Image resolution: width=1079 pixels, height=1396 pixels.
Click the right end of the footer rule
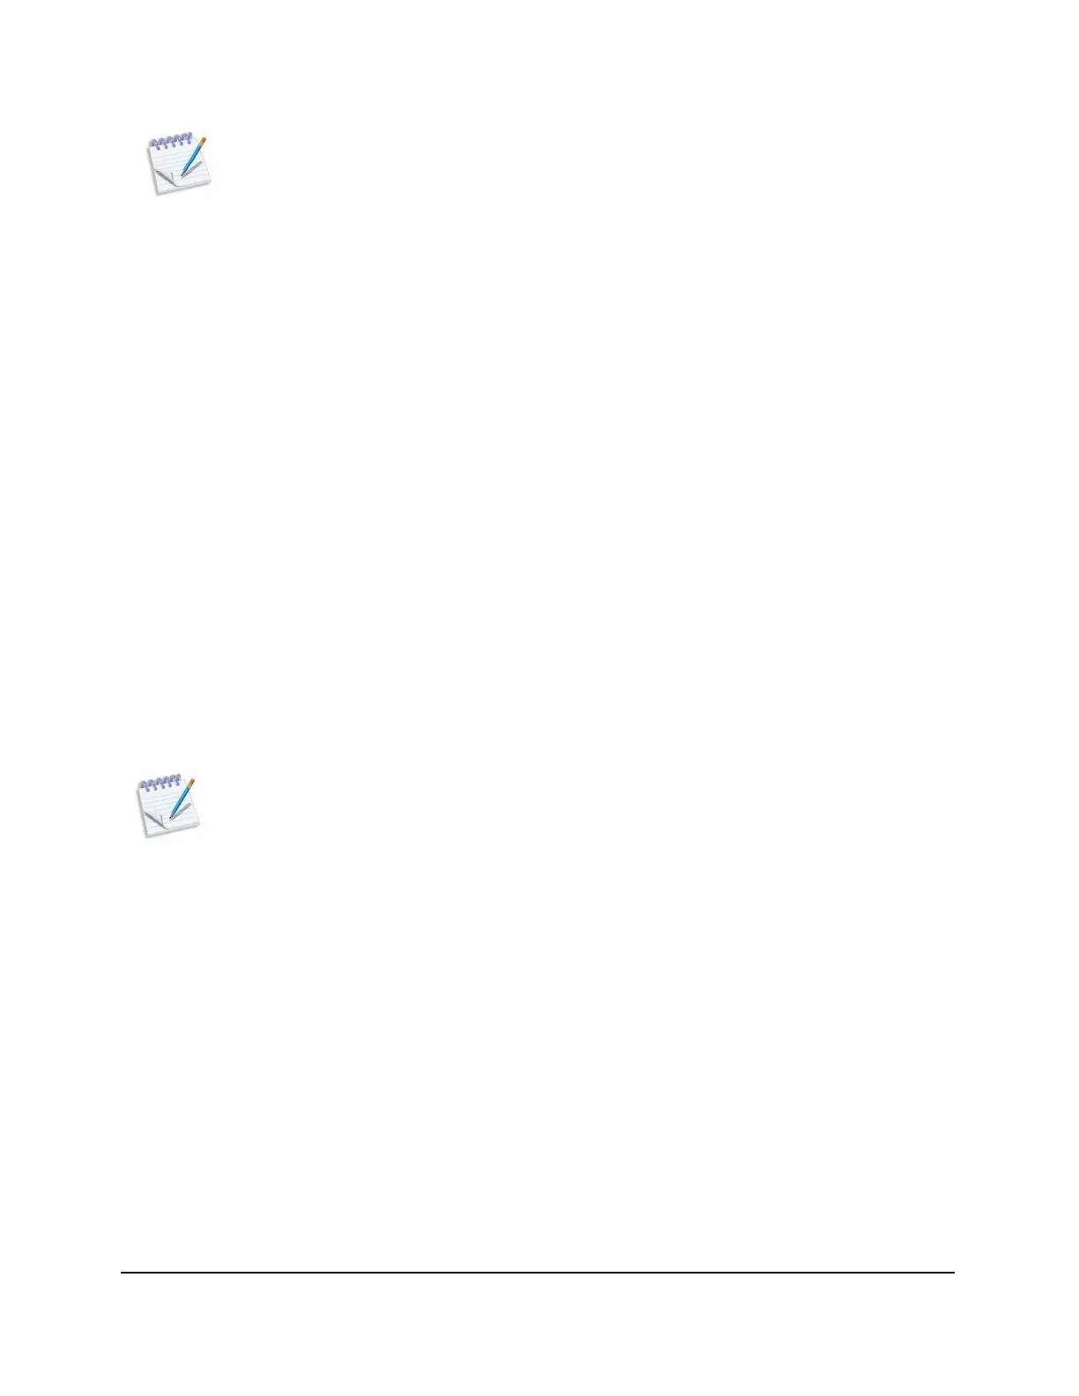tap(951, 1272)
